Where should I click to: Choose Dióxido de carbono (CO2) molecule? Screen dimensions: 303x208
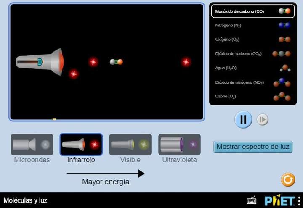252,54
